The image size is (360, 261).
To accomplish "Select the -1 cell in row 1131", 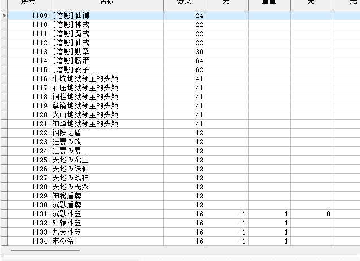I will [x=227, y=214].
